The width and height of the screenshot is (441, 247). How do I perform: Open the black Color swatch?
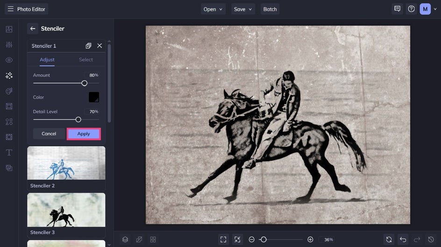click(94, 97)
